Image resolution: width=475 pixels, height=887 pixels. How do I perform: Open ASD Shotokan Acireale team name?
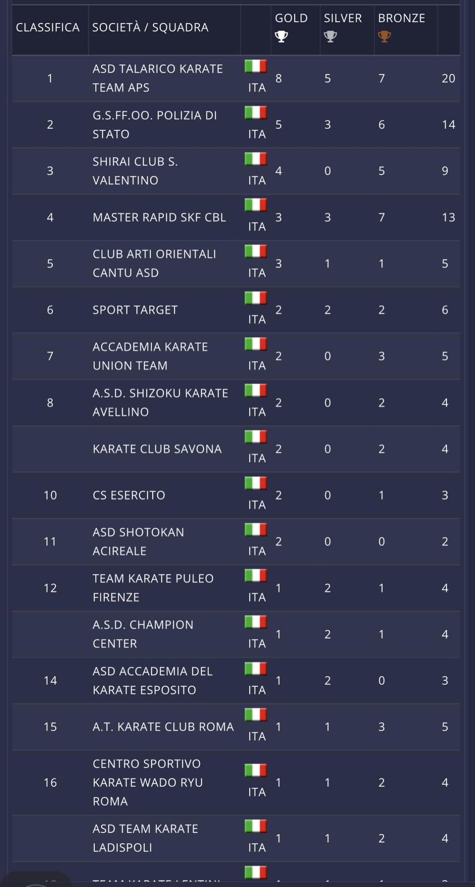[x=138, y=542]
